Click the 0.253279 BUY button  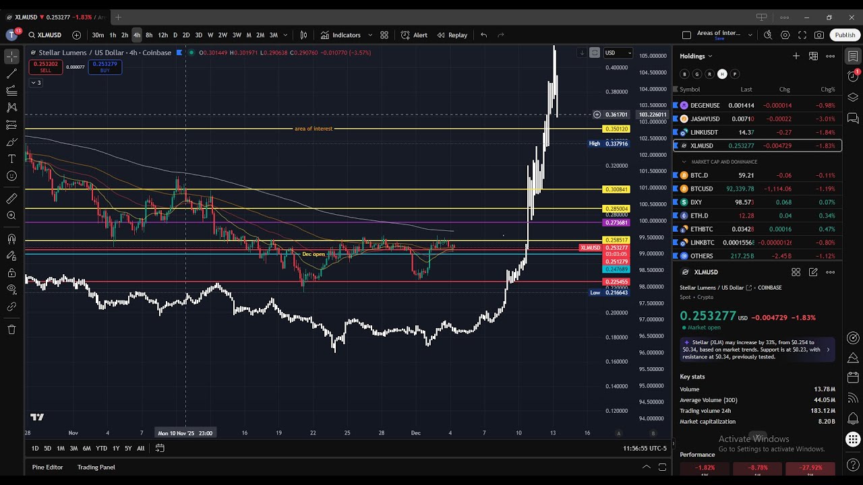[105, 67]
